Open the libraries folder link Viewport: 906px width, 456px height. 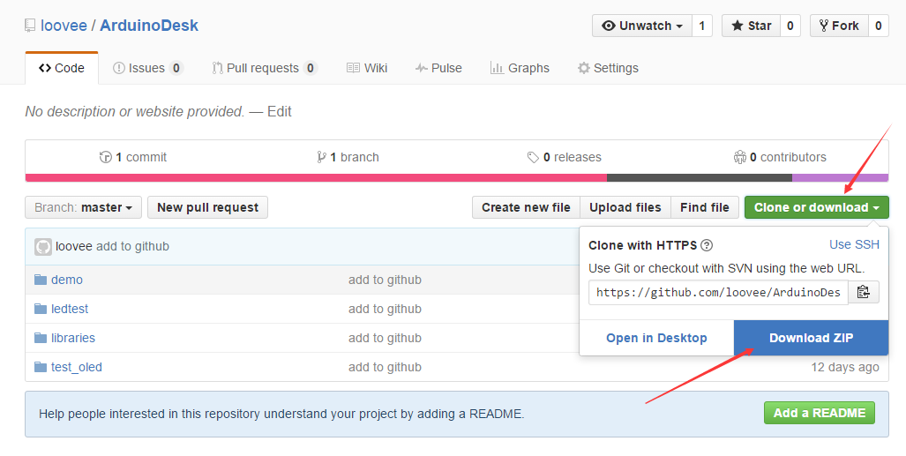click(x=73, y=338)
